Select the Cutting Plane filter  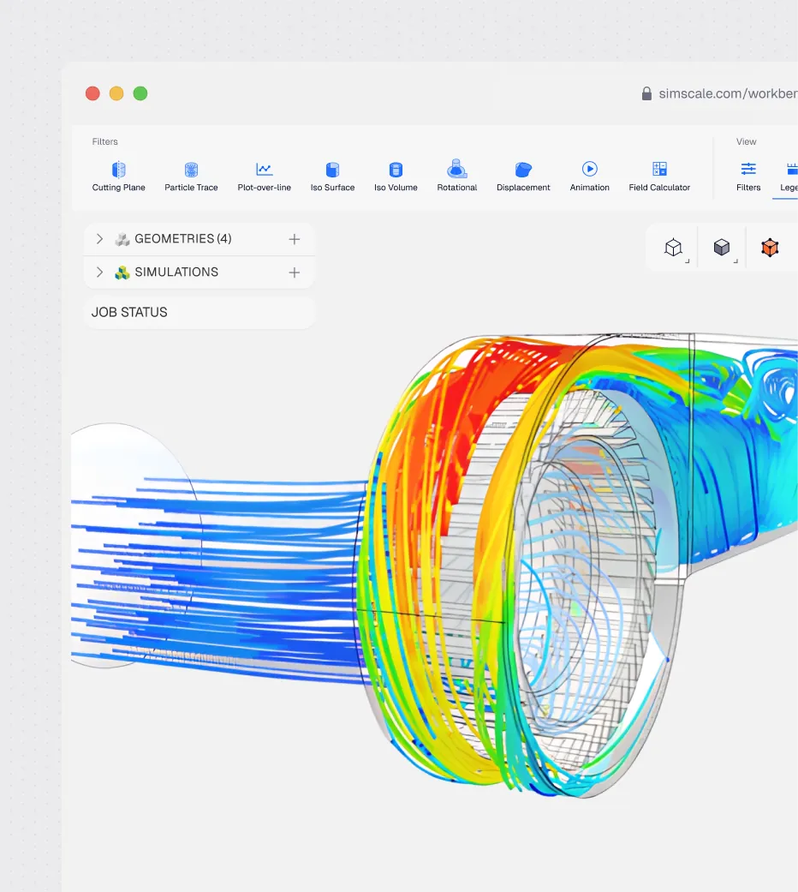(x=118, y=177)
